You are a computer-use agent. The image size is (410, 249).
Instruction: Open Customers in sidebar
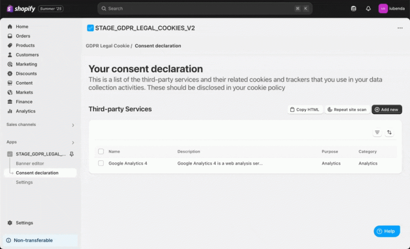tap(27, 54)
